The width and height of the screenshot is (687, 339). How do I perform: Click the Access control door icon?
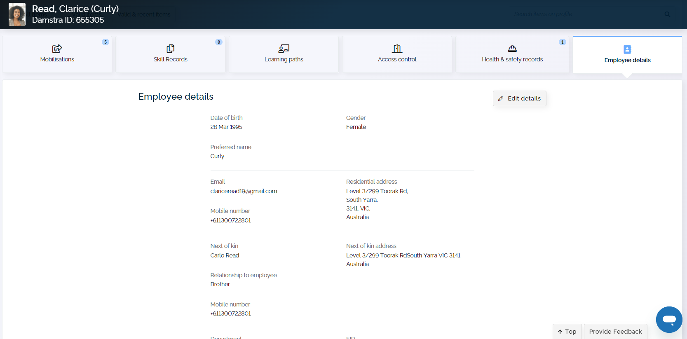pos(397,49)
